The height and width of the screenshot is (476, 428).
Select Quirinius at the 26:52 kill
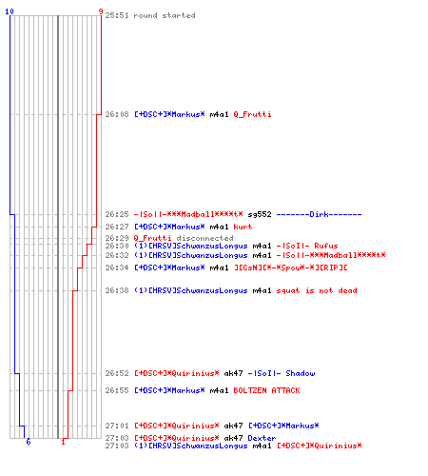177,373
